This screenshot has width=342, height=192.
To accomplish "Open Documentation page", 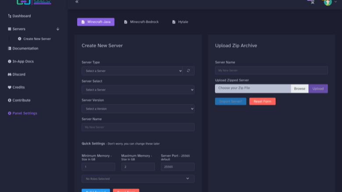I will click(x=25, y=48).
